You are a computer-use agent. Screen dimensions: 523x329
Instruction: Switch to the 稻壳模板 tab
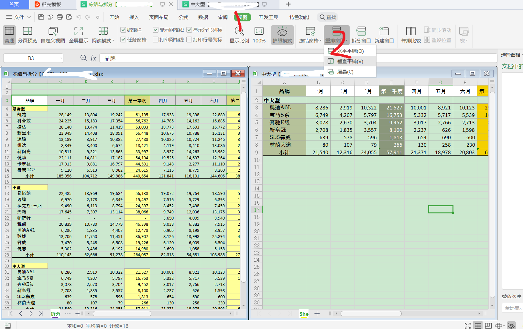[x=52, y=4]
